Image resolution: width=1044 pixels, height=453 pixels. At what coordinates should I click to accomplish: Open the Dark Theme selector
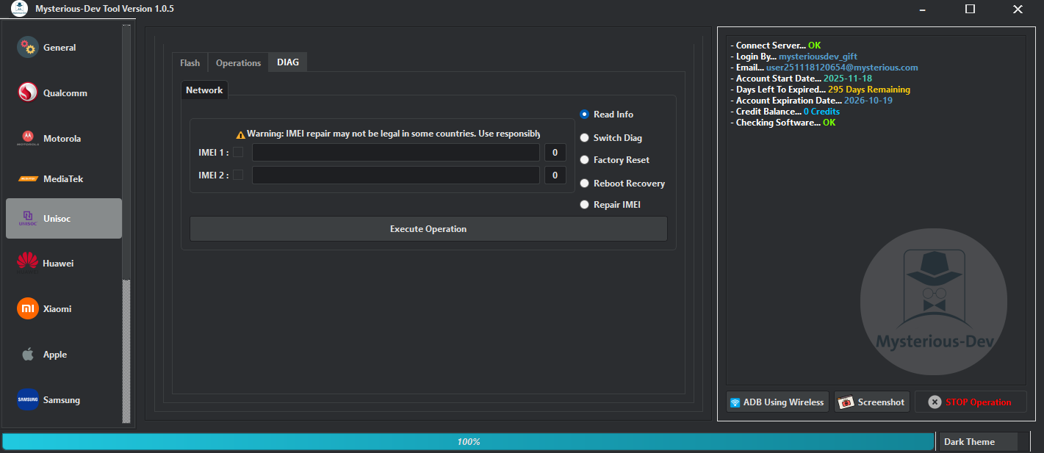pos(978,441)
